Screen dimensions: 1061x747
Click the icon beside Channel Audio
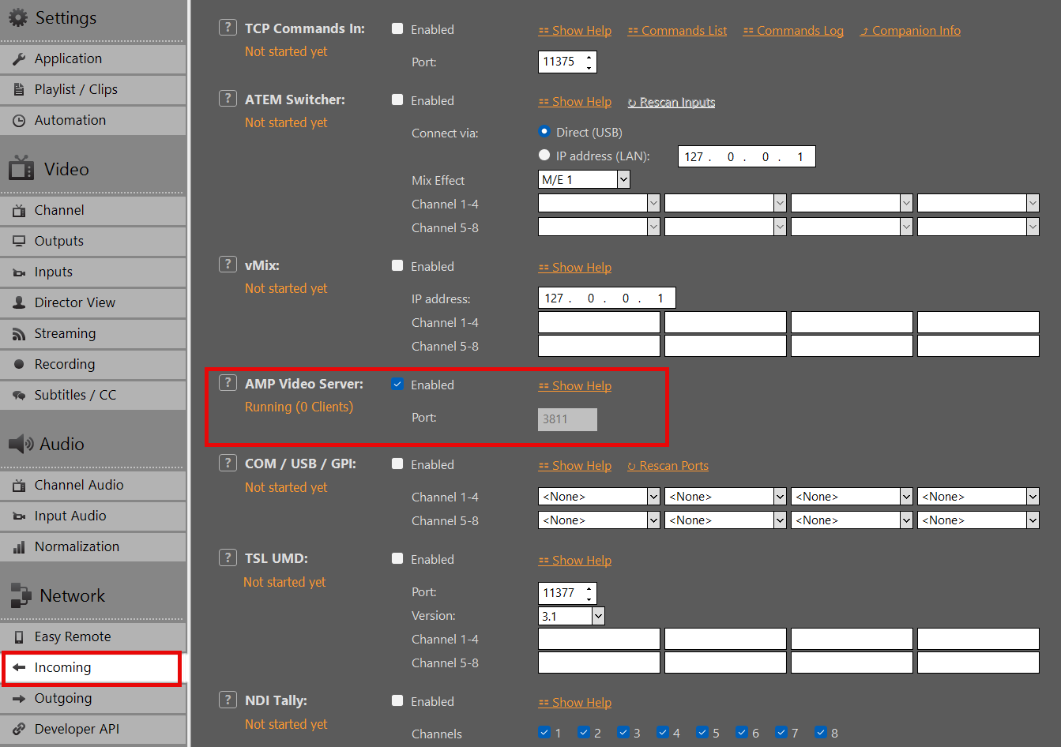(x=19, y=485)
